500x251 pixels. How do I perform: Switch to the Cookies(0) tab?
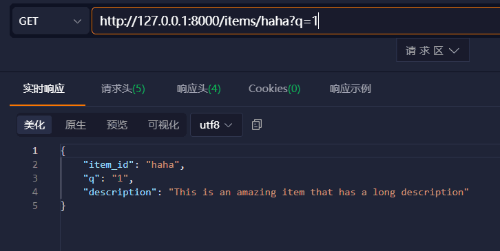(274, 89)
